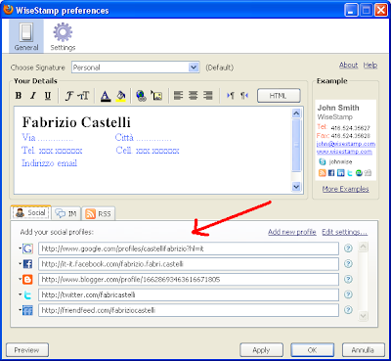Click the Twitter URL field
The height and width of the screenshot is (361, 391).
pos(189,294)
